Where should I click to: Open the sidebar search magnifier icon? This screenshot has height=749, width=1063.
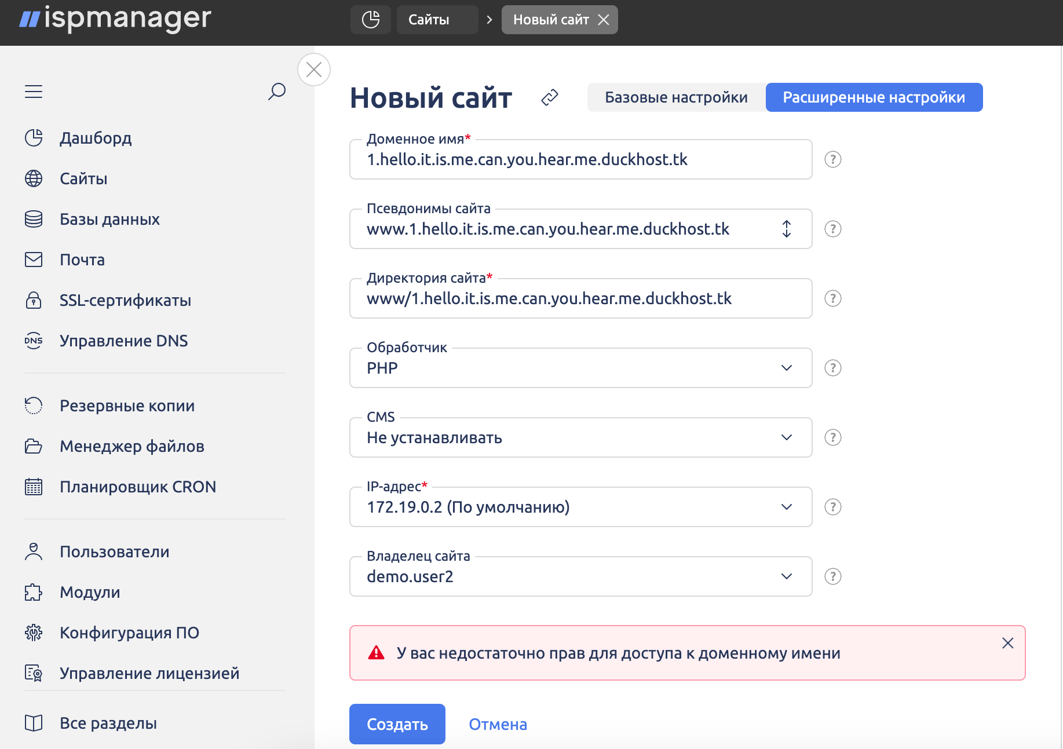277,92
